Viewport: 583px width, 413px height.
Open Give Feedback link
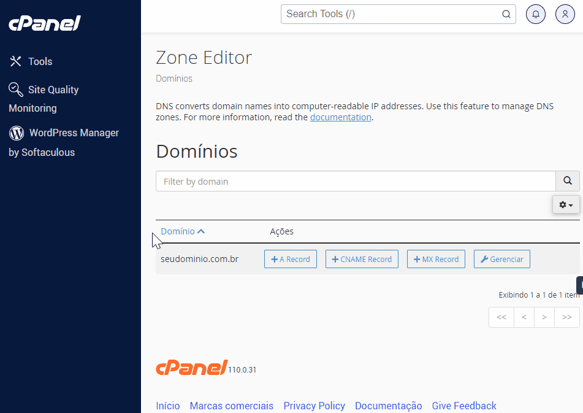click(464, 406)
